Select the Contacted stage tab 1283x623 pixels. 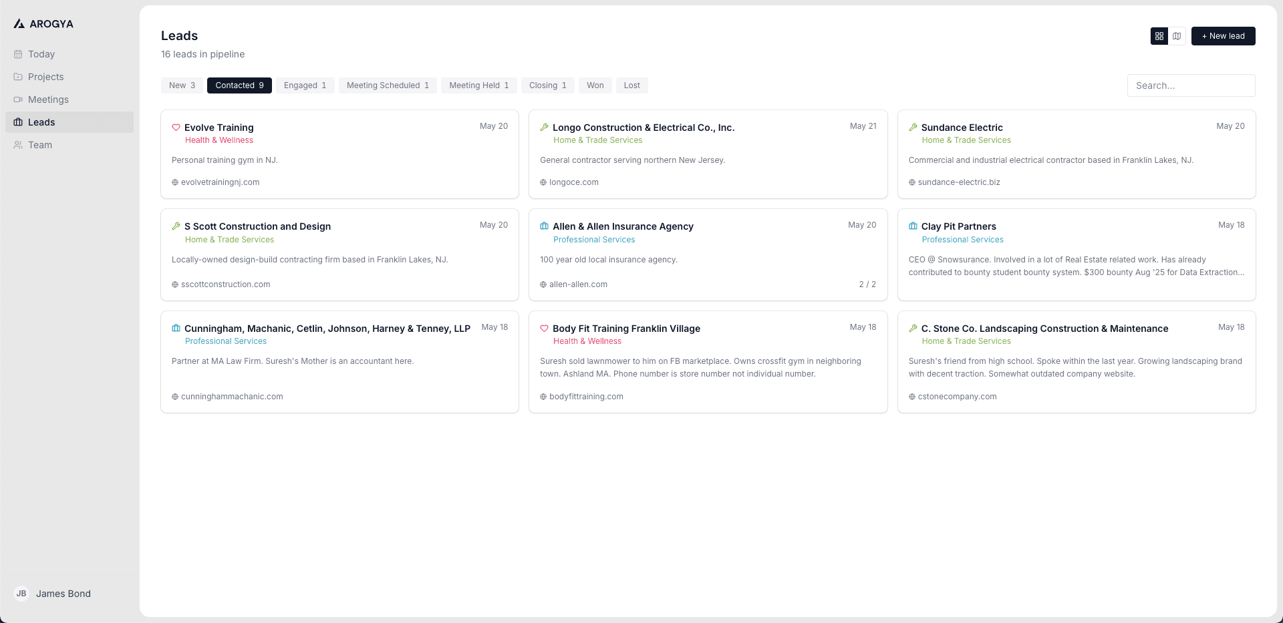[239, 85]
